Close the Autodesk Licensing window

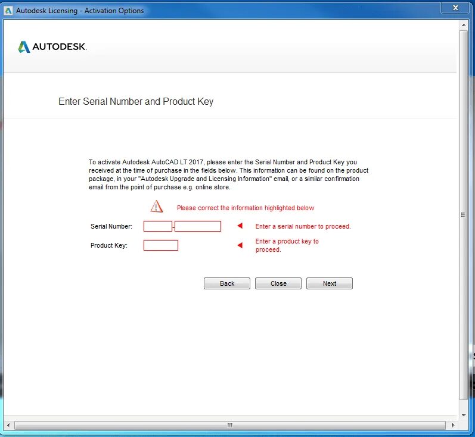click(x=455, y=8)
